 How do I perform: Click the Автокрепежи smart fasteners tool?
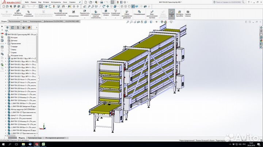tap(73, 13)
